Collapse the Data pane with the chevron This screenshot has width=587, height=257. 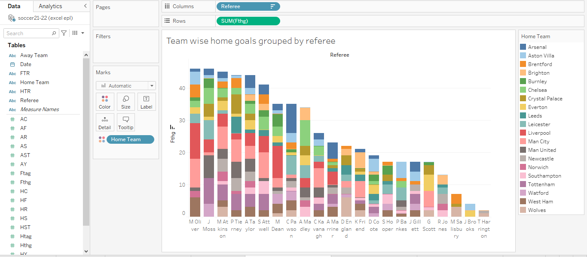click(x=85, y=6)
